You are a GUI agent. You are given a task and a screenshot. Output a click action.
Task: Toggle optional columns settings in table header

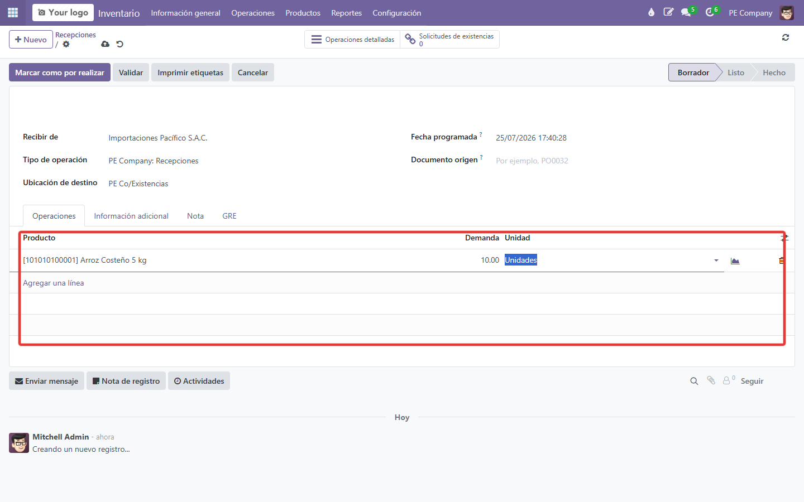click(784, 238)
